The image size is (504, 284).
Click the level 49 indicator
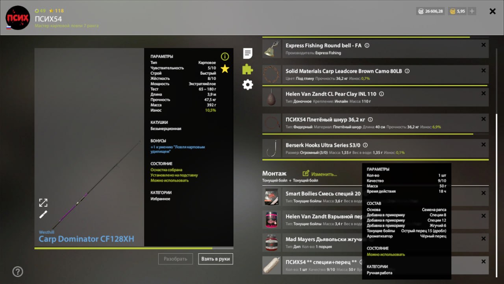[x=40, y=11]
